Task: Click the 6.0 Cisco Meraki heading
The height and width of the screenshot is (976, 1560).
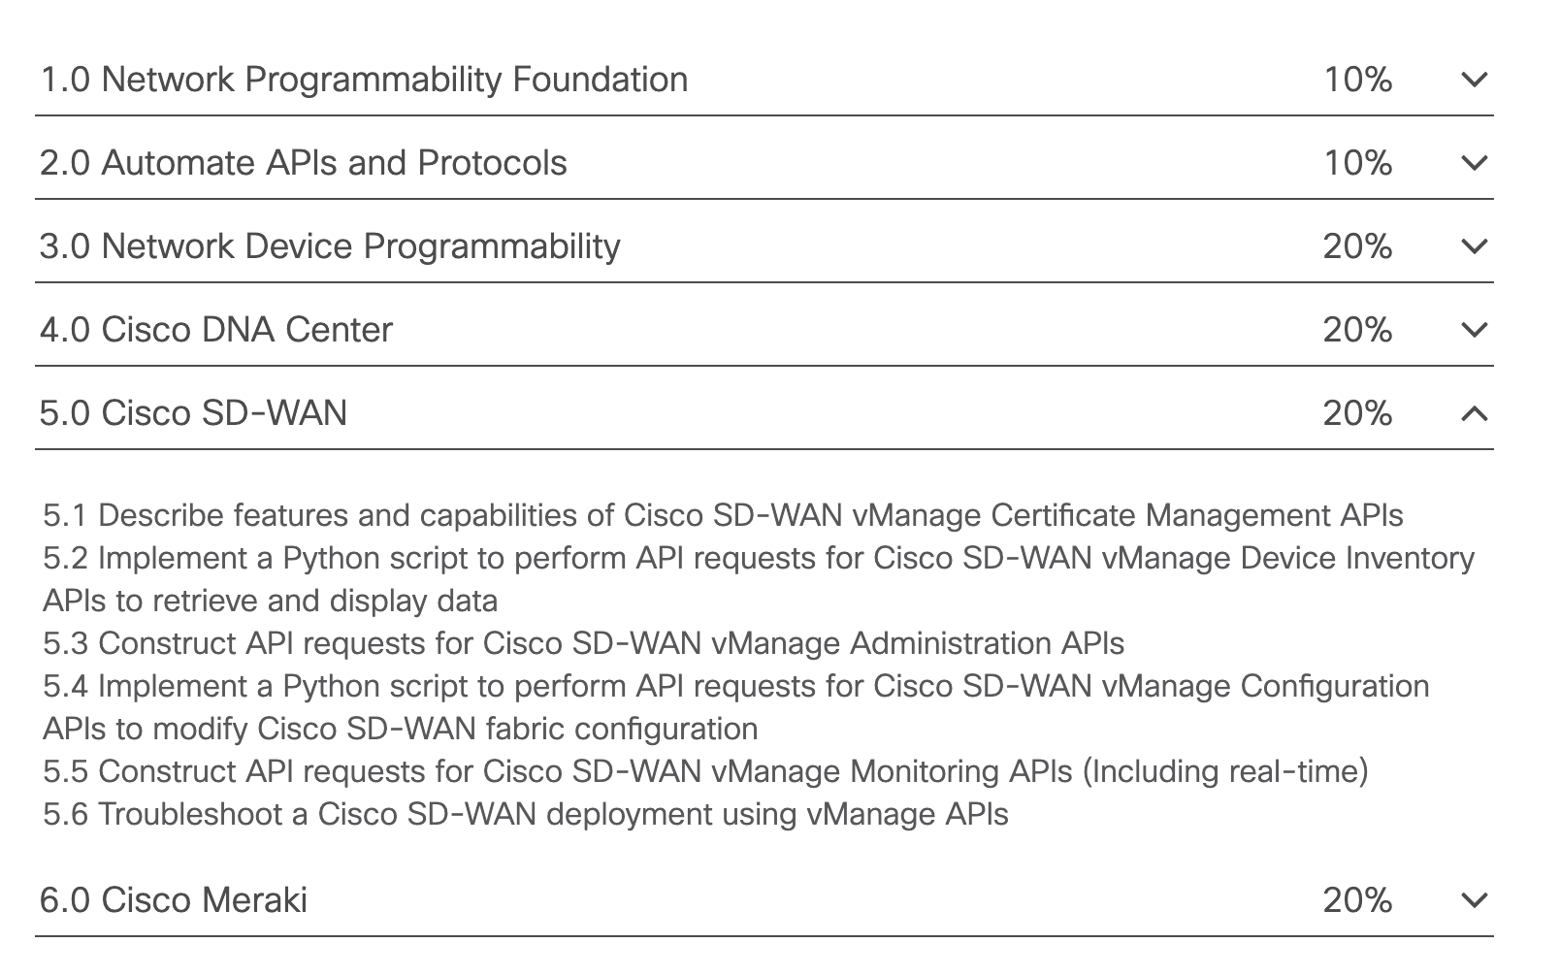Action: 174,900
